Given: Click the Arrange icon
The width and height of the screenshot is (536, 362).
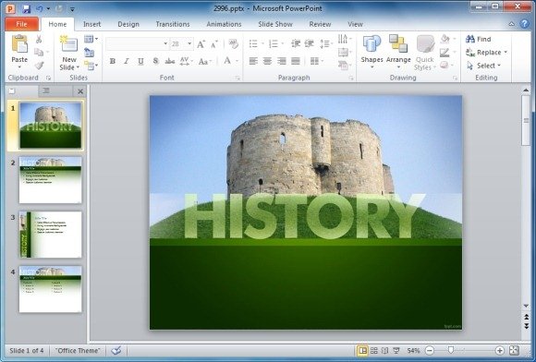Looking at the screenshot, I should click(398, 43).
